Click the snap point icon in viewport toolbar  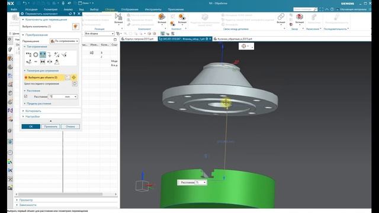[x=244, y=46]
